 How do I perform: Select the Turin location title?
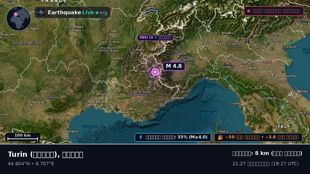coord(45,154)
